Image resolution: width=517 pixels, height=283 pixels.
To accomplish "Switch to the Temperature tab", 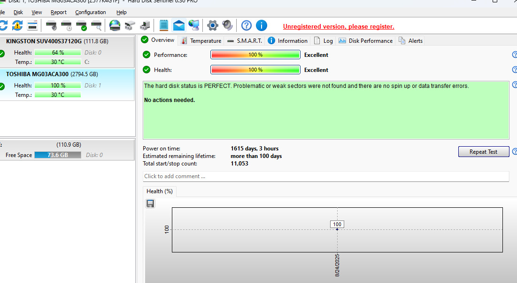I will tap(201, 40).
